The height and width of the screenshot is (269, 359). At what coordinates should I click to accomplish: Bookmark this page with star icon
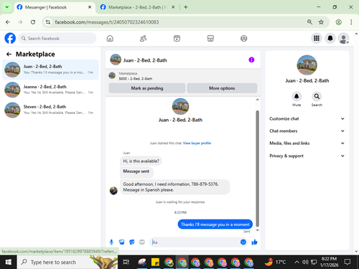[321, 22]
